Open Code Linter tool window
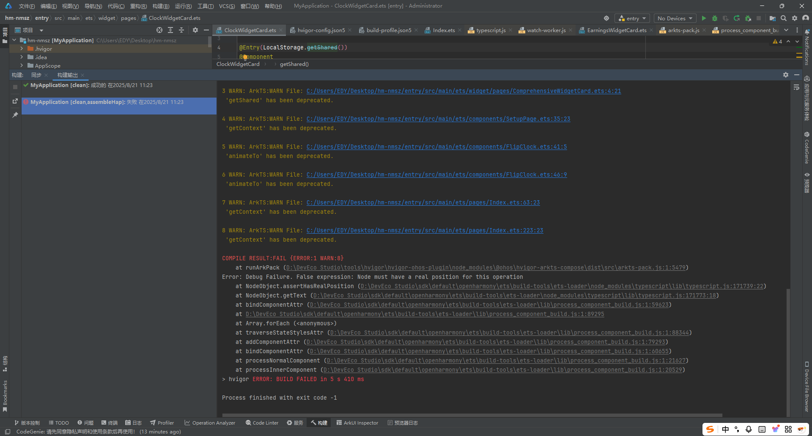Viewport: 812px width, 436px height. [x=261, y=422]
